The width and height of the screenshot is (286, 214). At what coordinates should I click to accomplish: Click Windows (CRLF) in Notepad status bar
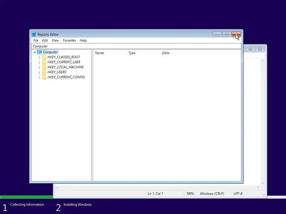pyautogui.click(x=212, y=194)
